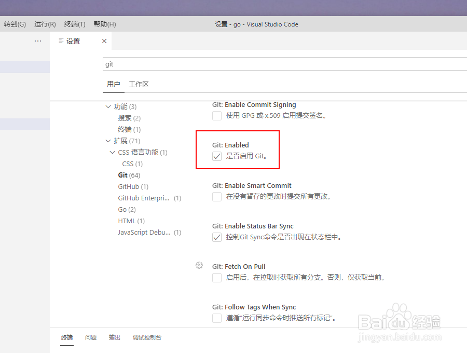The image size is (467, 353).
Task: Open the 问题 panel tab
Action: pyautogui.click(x=91, y=337)
